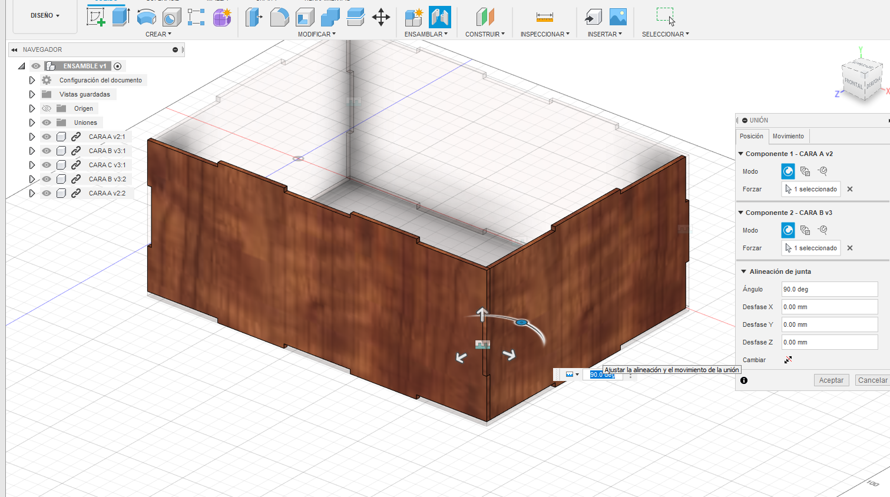Screen dimensions: 890x497
Task: Click the selection box tool icon
Action: click(x=666, y=16)
